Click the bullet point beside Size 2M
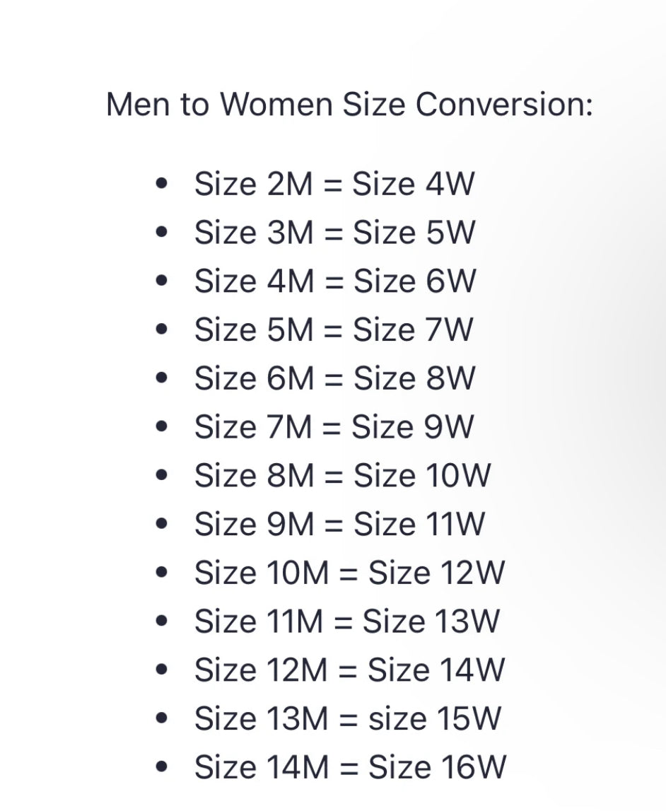666x811 pixels. pyautogui.click(x=162, y=183)
